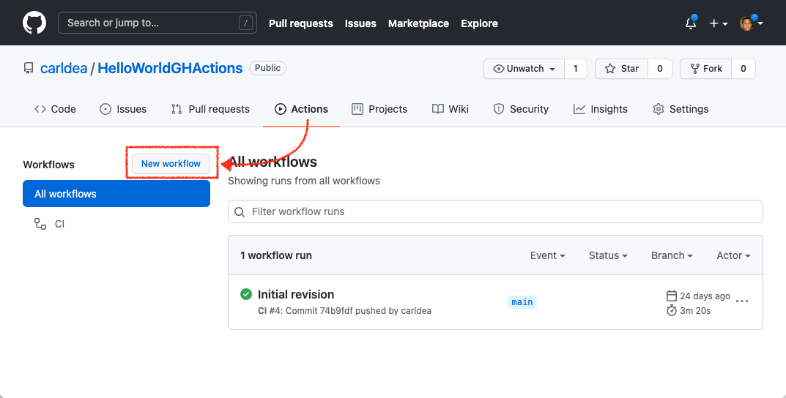Open the carldea owner link

click(64, 68)
